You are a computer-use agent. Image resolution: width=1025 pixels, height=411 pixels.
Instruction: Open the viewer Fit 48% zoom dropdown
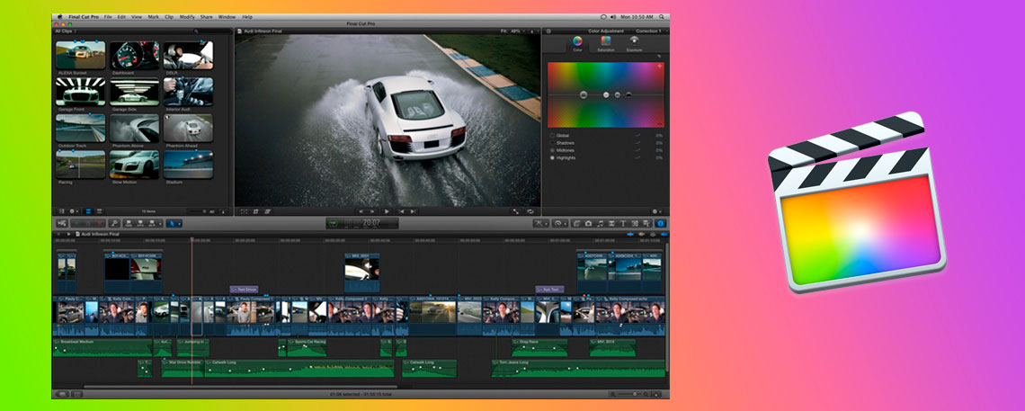512,31
